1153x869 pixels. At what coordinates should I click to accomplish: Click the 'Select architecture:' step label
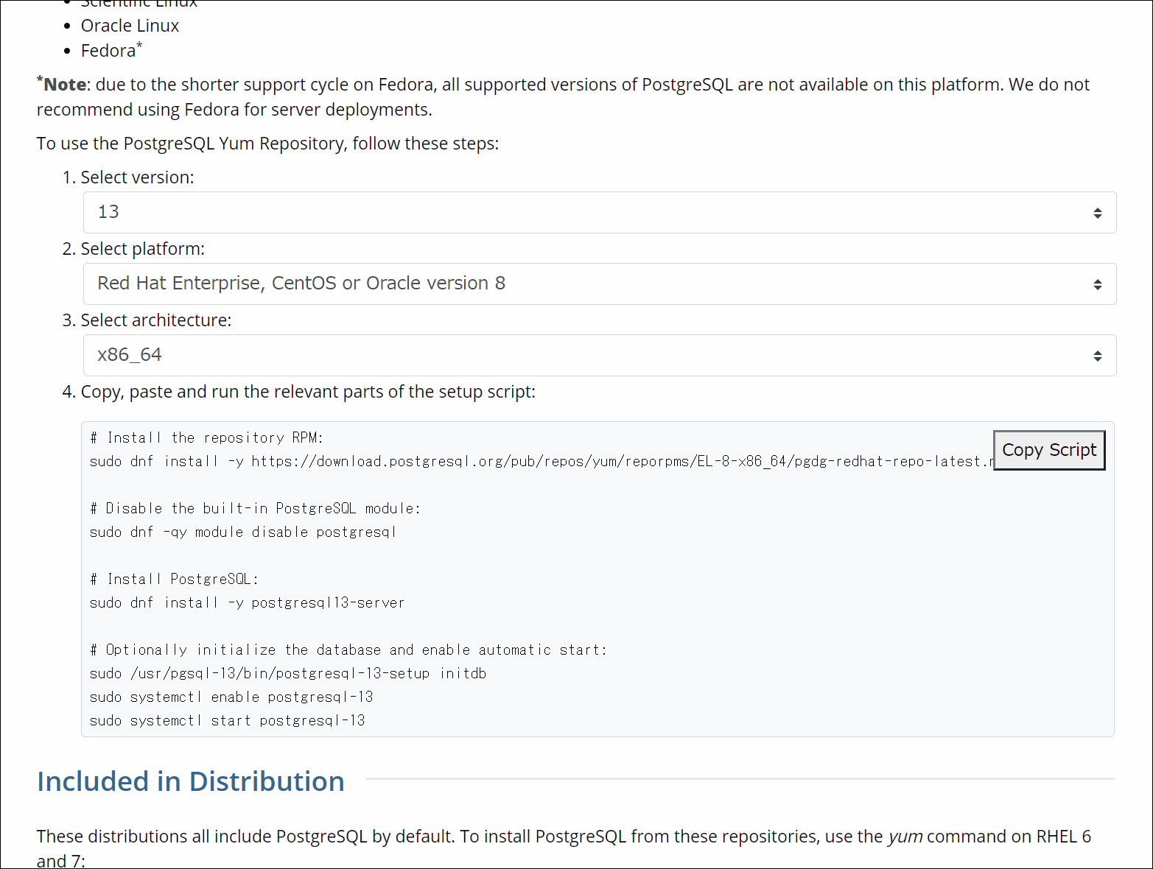pyautogui.click(x=156, y=320)
